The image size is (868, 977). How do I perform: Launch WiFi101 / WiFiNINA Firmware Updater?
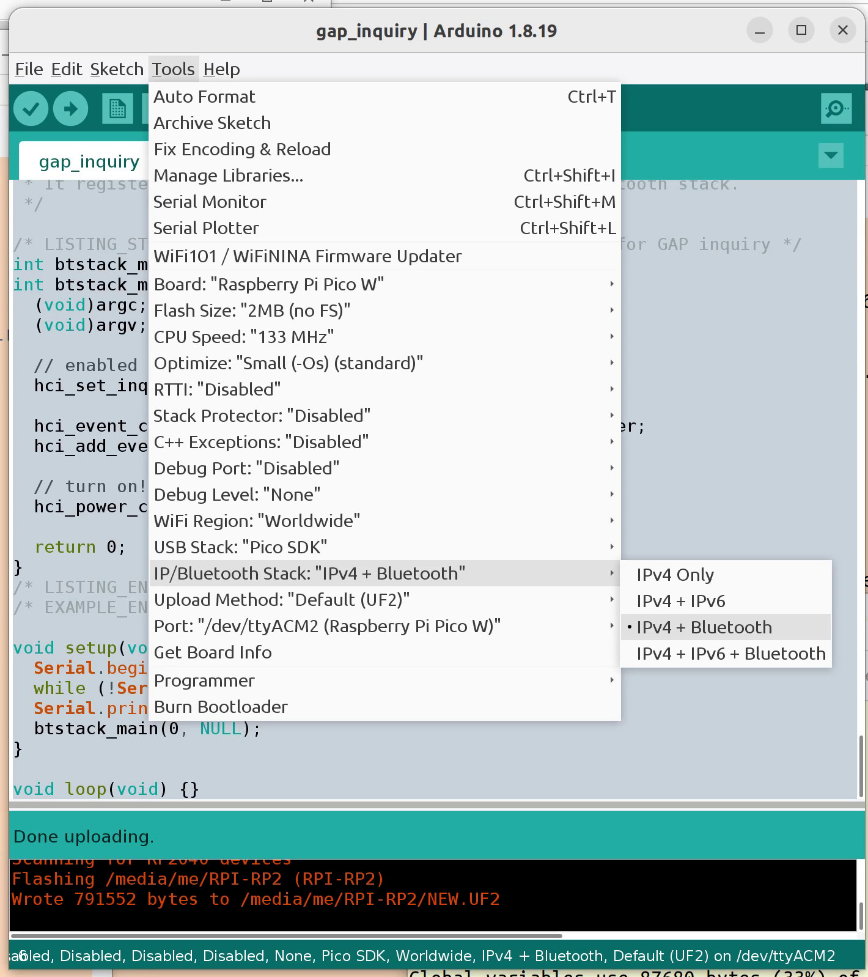(384, 256)
